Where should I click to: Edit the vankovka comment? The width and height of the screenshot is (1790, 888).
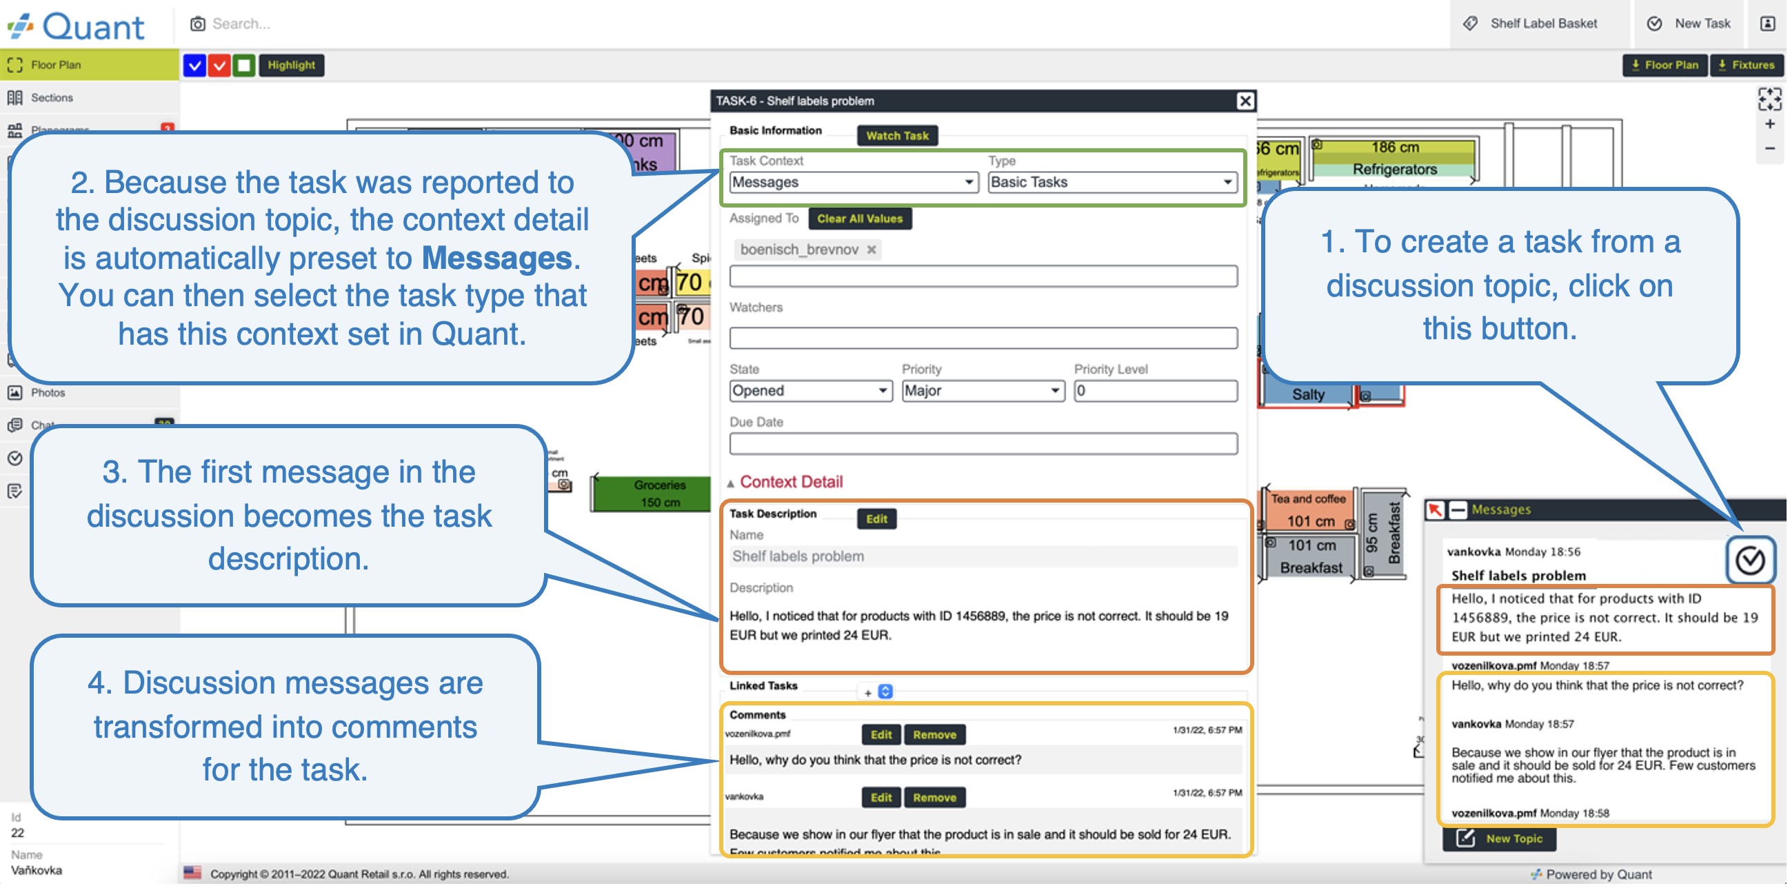(883, 799)
